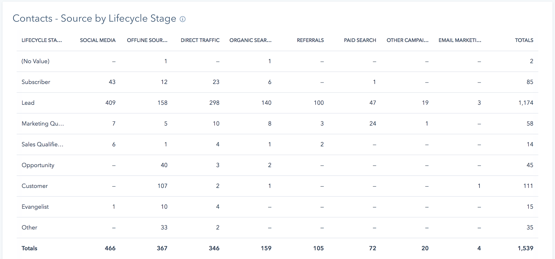This screenshot has width=555, height=259.
Task: Click the Customer row label
Action: click(x=34, y=186)
